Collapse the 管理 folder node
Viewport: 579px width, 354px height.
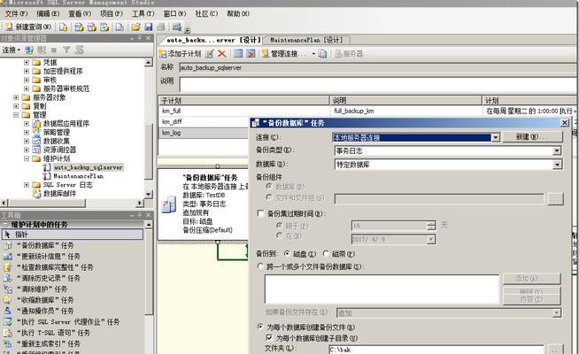(16, 115)
